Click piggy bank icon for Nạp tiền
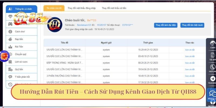The image size is (216, 108). [10, 39]
